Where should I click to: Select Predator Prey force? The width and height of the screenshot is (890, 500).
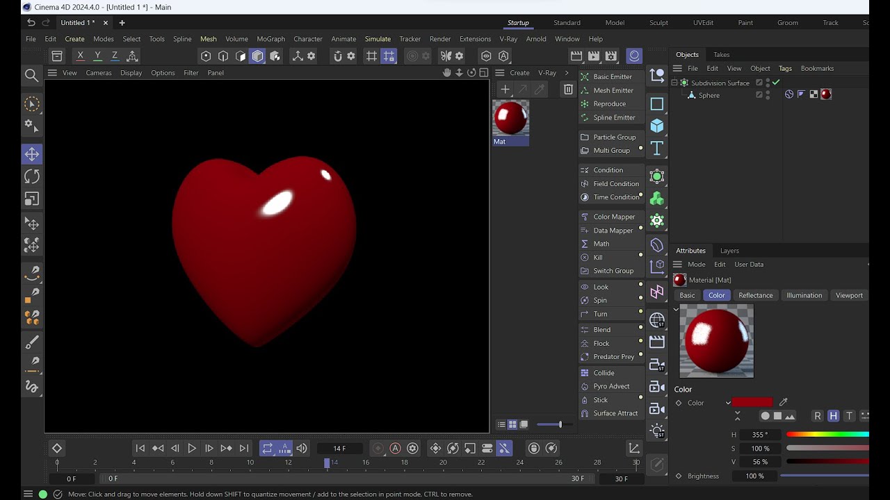pyautogui.click(x=612, y=356)
